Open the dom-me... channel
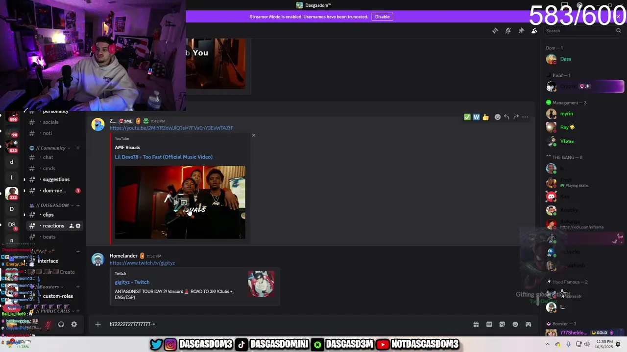This screenshot has height=352, width=627. click(x=54, y=191)
